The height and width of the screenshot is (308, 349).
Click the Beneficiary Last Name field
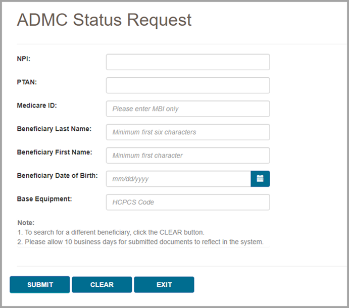[187, 132]
